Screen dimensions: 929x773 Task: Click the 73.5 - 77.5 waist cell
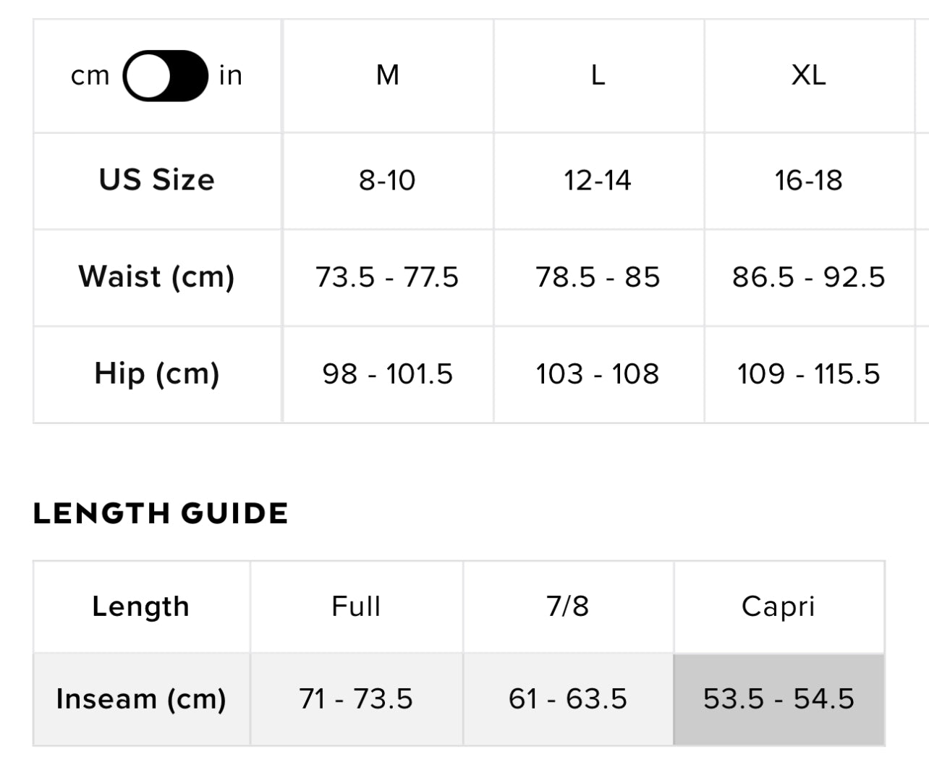tap(388, 277)
